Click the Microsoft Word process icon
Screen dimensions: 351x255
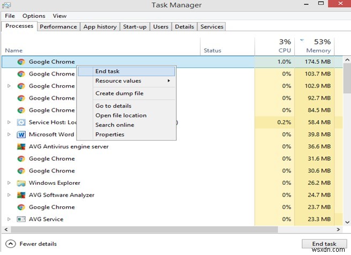[x=21, y=134]
